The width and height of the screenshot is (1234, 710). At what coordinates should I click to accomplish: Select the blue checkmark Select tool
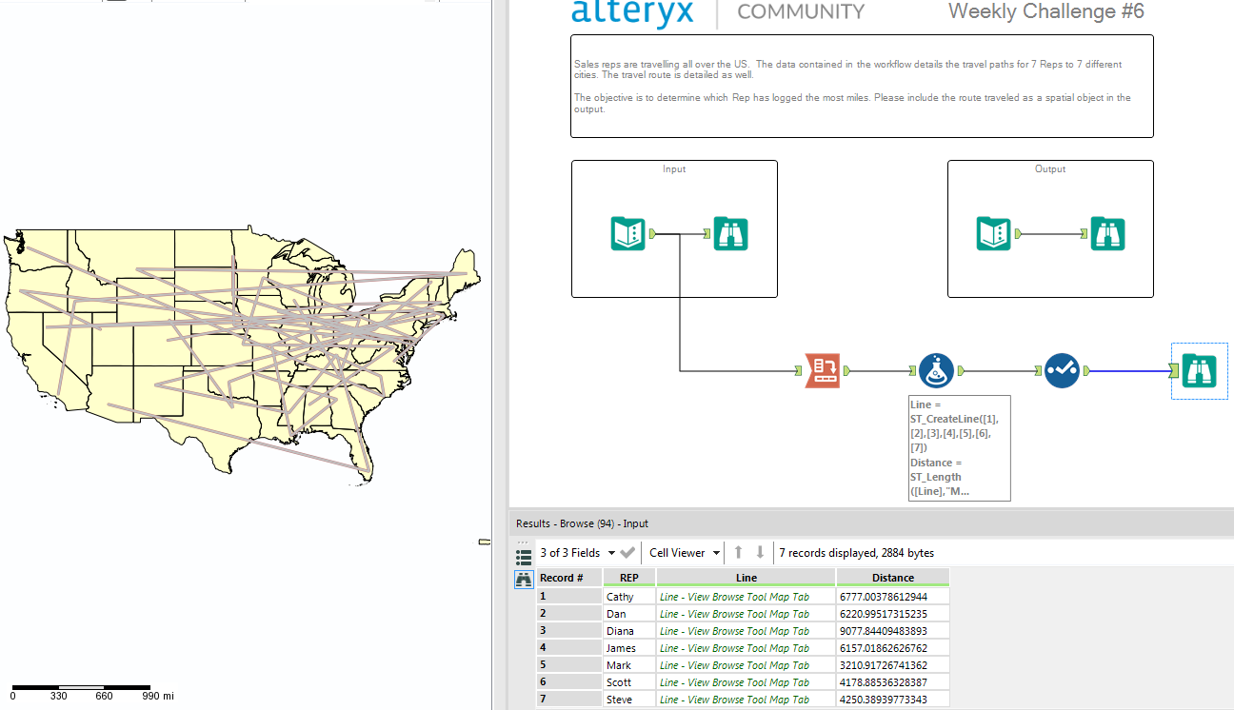click(1062, 370)
